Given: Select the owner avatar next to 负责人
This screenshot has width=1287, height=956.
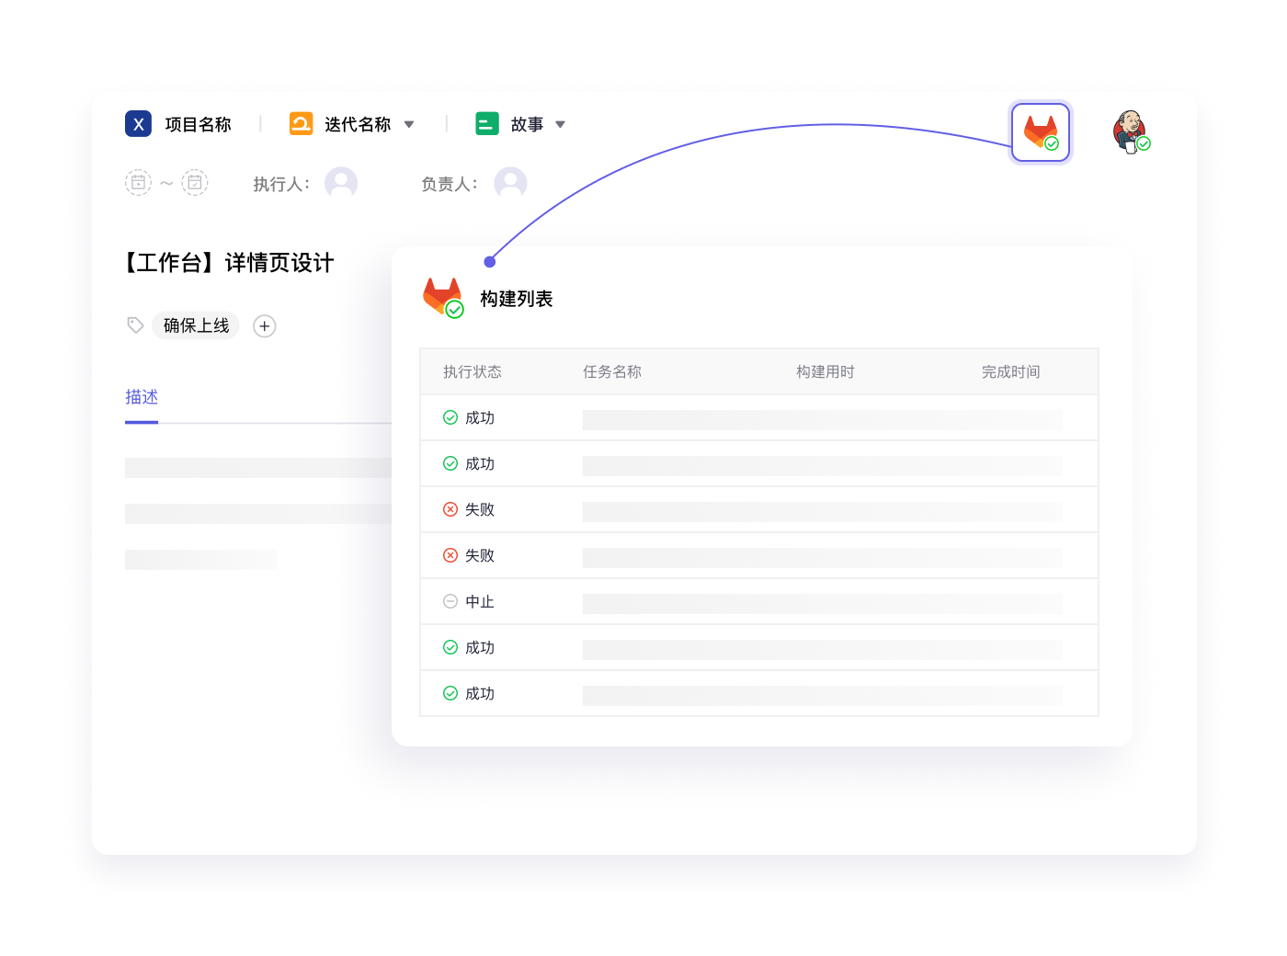Looking at the screenshot, I should pos(510,183).
